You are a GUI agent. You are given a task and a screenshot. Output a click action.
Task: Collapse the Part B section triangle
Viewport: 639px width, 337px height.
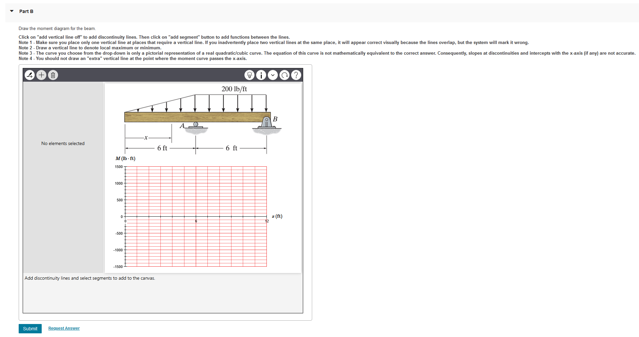coord(11,11)
